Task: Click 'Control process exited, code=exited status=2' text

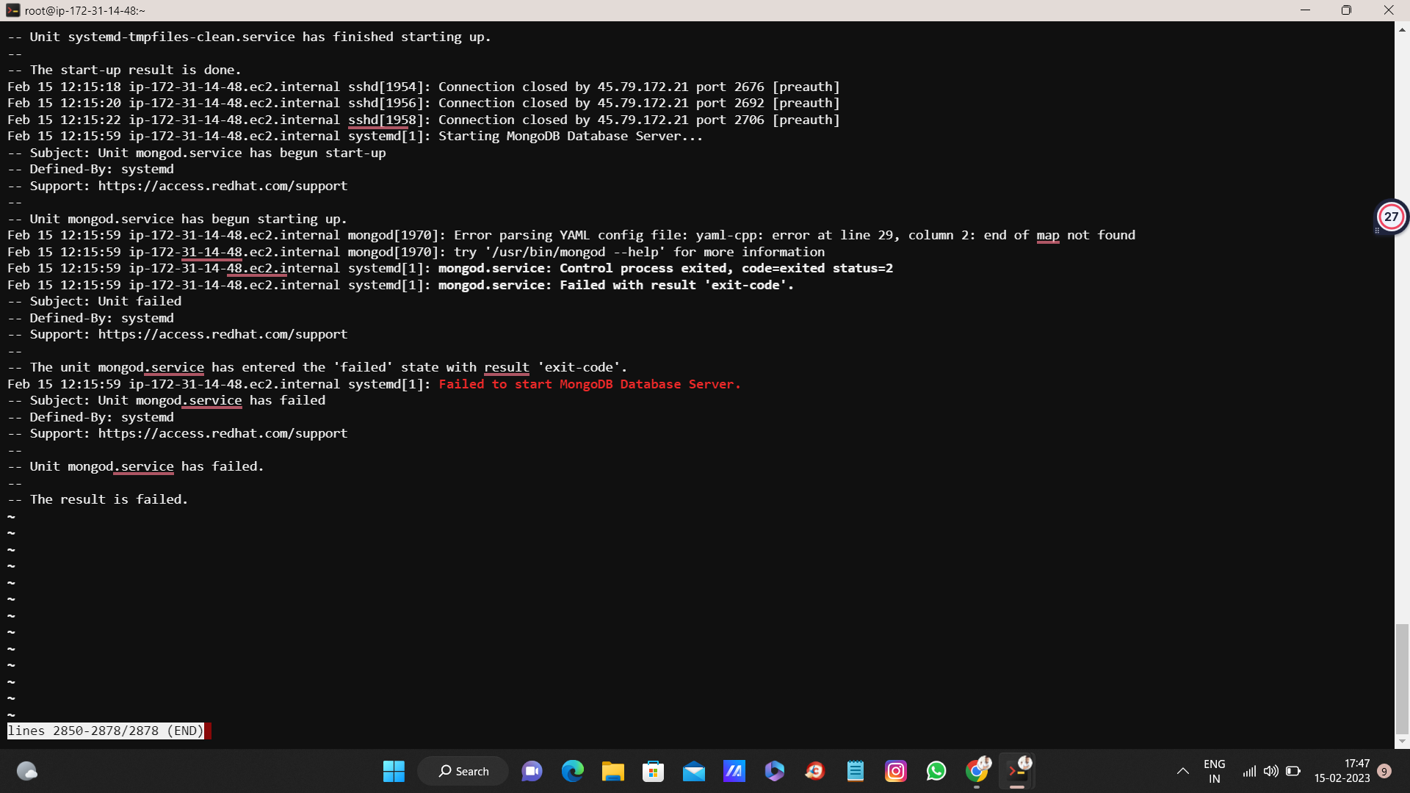Action: pyautogui.click(x=726, y=268)
